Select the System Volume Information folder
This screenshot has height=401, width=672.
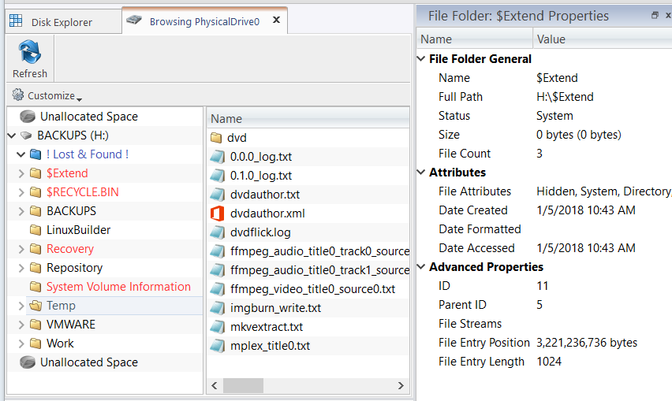(x=118, y=287)
